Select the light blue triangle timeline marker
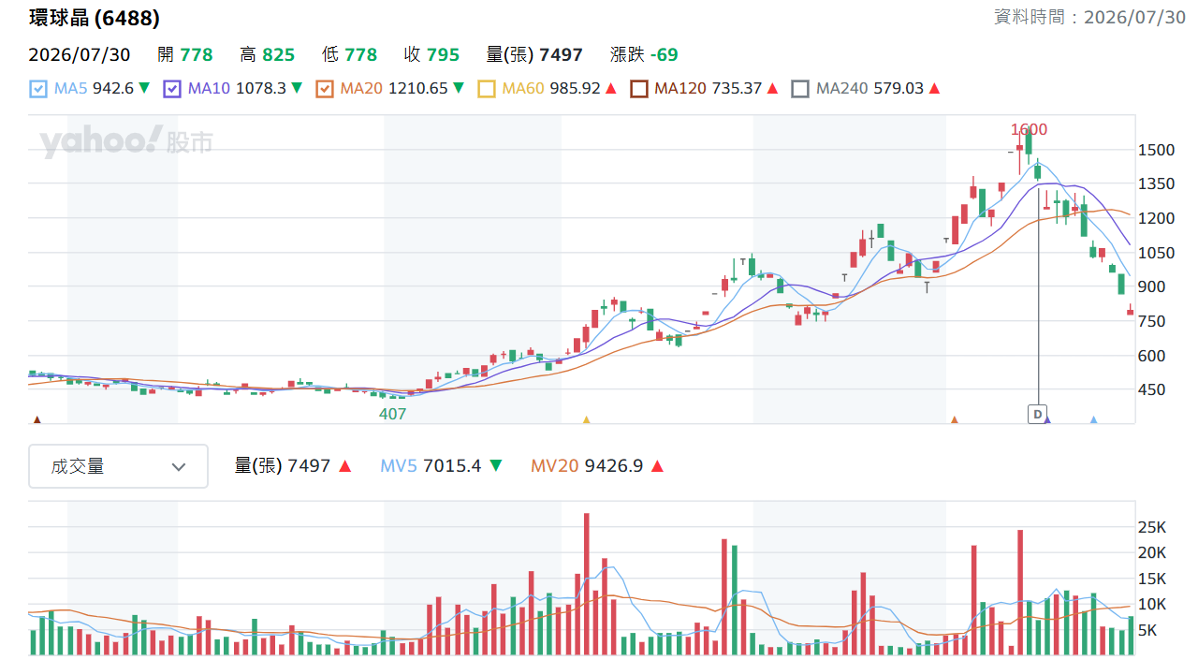Viewport: 1198px width, 660px height. [x=1093, y=419]
